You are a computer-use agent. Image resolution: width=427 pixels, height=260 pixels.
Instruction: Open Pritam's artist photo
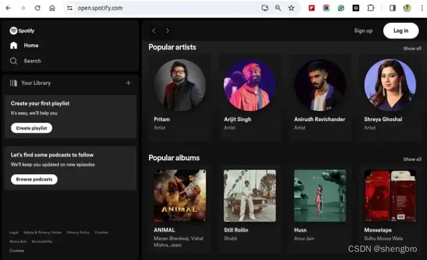(180, 85)
